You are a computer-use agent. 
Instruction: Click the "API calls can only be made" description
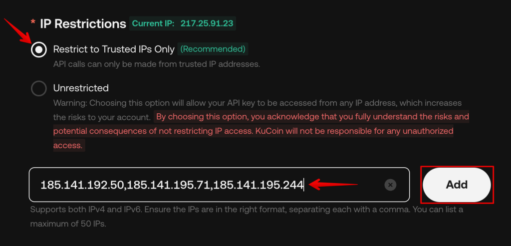tap(157, 64)
